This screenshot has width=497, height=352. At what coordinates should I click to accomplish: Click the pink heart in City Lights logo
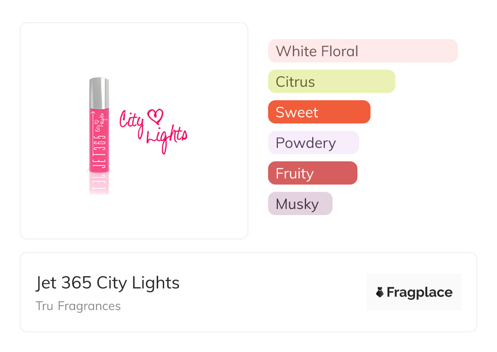pyautogui.click(x=156, y=116)
